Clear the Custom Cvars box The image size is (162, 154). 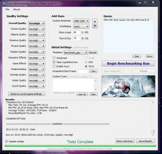click(x=93, y=94)
